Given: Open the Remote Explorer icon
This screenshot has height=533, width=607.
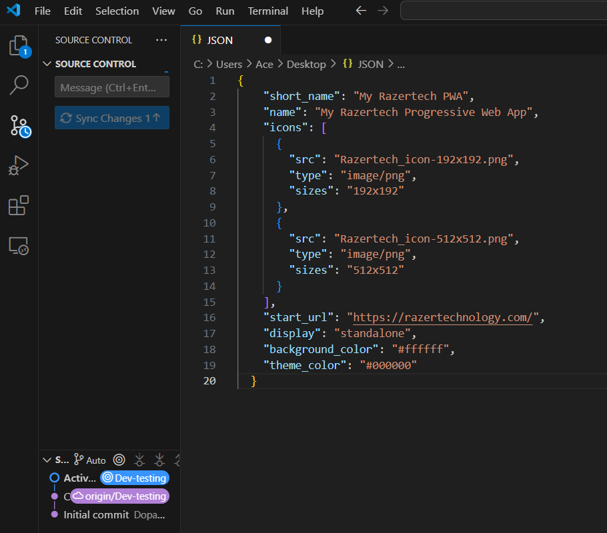Looking at the screenshot, I should [19, 246].
